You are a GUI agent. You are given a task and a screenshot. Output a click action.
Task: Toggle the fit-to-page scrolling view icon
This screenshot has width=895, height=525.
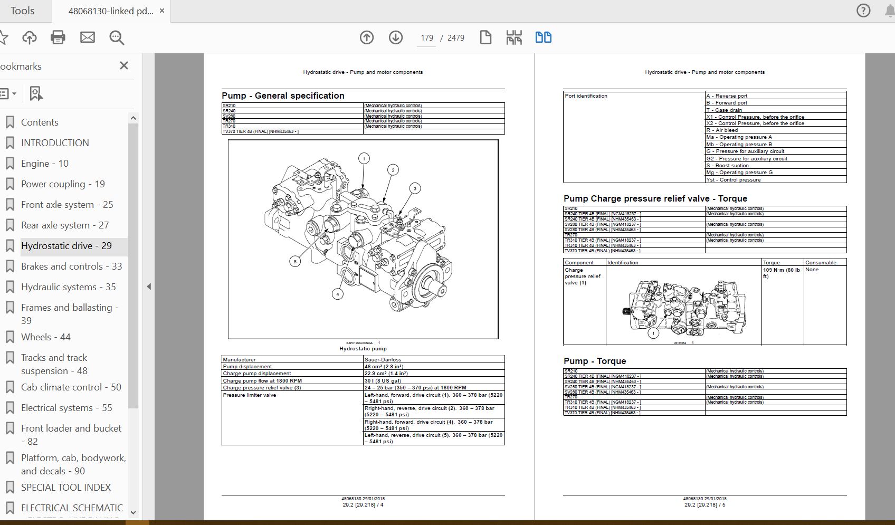pyautogui.click(x=514, y=37)
